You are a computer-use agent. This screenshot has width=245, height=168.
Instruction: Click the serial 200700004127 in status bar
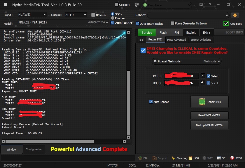point(12,165)
